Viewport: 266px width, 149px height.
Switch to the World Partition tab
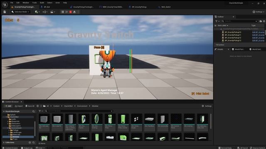click(238, 49)
